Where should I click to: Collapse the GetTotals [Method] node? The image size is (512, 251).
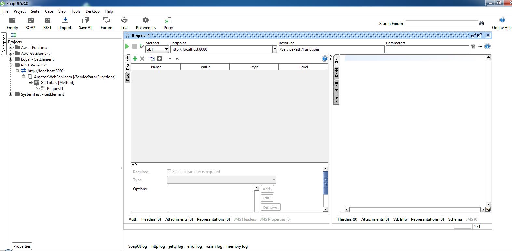point(30,83)
